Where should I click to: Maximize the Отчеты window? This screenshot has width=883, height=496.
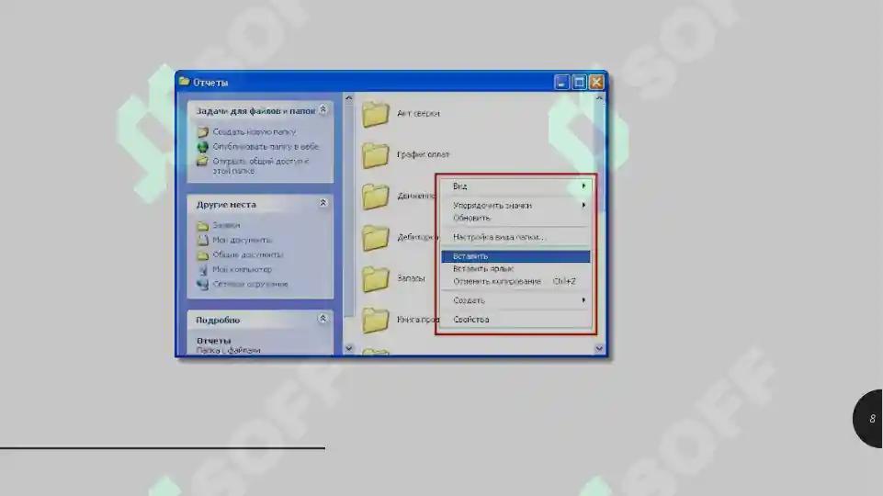click(579, 82)
